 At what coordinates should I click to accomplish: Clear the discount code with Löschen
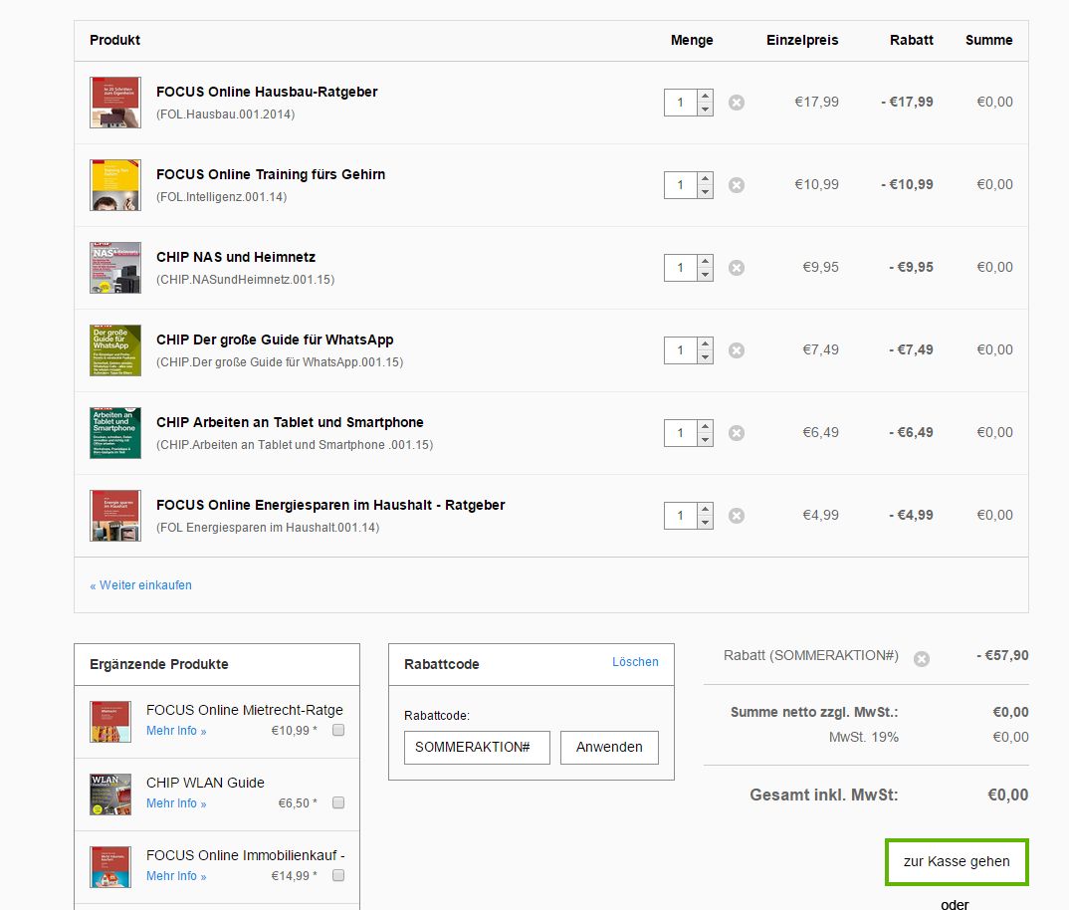[635, 662]
